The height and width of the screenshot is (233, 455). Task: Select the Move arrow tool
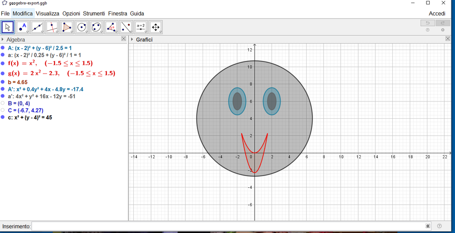8,27
